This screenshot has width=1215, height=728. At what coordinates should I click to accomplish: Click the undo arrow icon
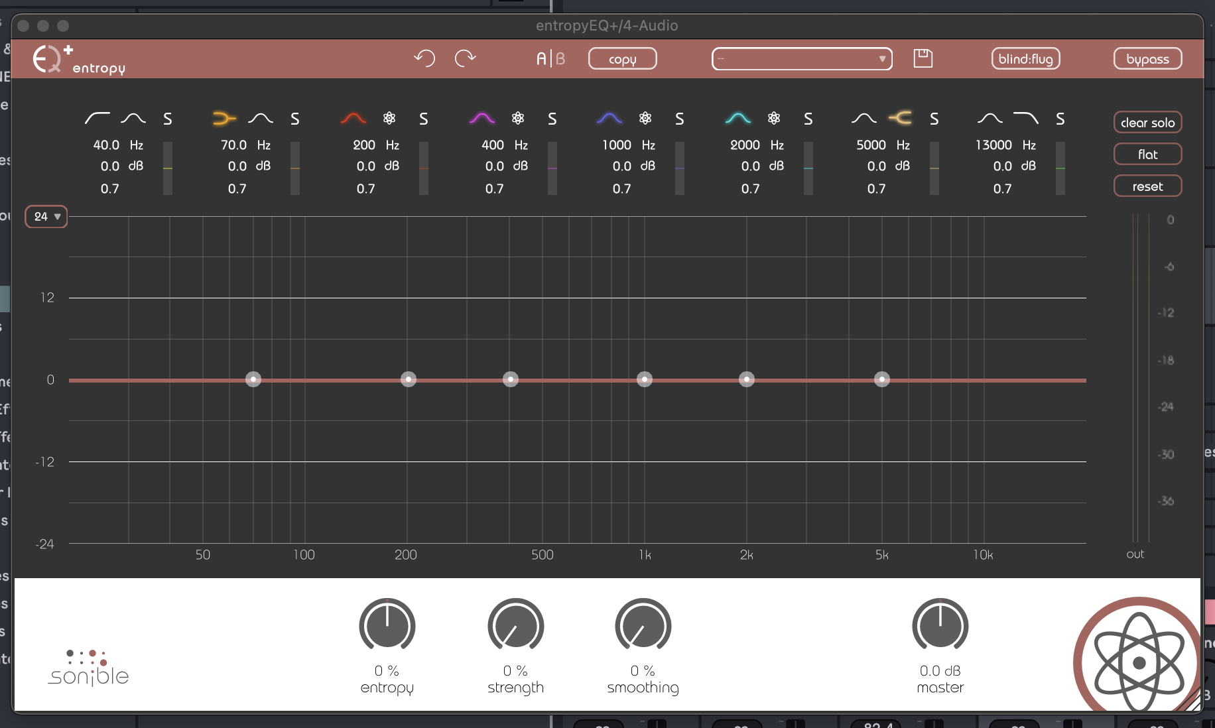424,58
